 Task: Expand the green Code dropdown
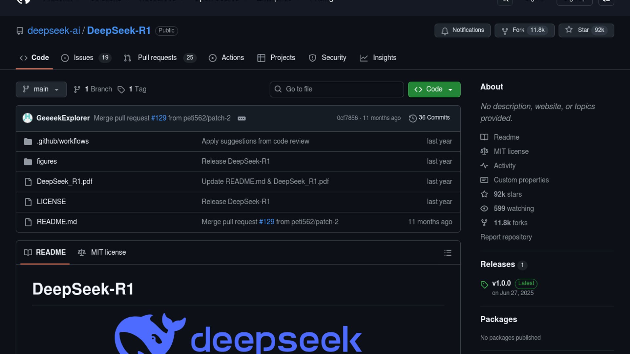pyautogui.click(x=434, y=89)
